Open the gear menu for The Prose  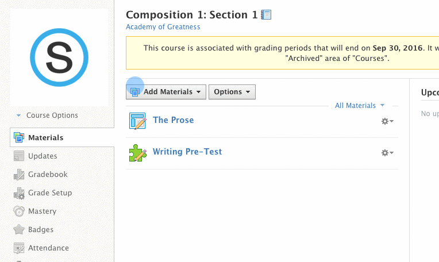click(x=387, y=121)
